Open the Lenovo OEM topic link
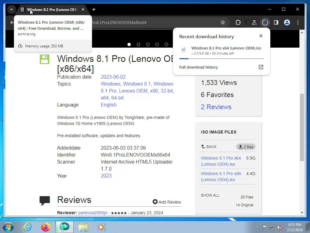Viewport: 310px width, 233px height. pyautogui.click(x=133, y=91)
